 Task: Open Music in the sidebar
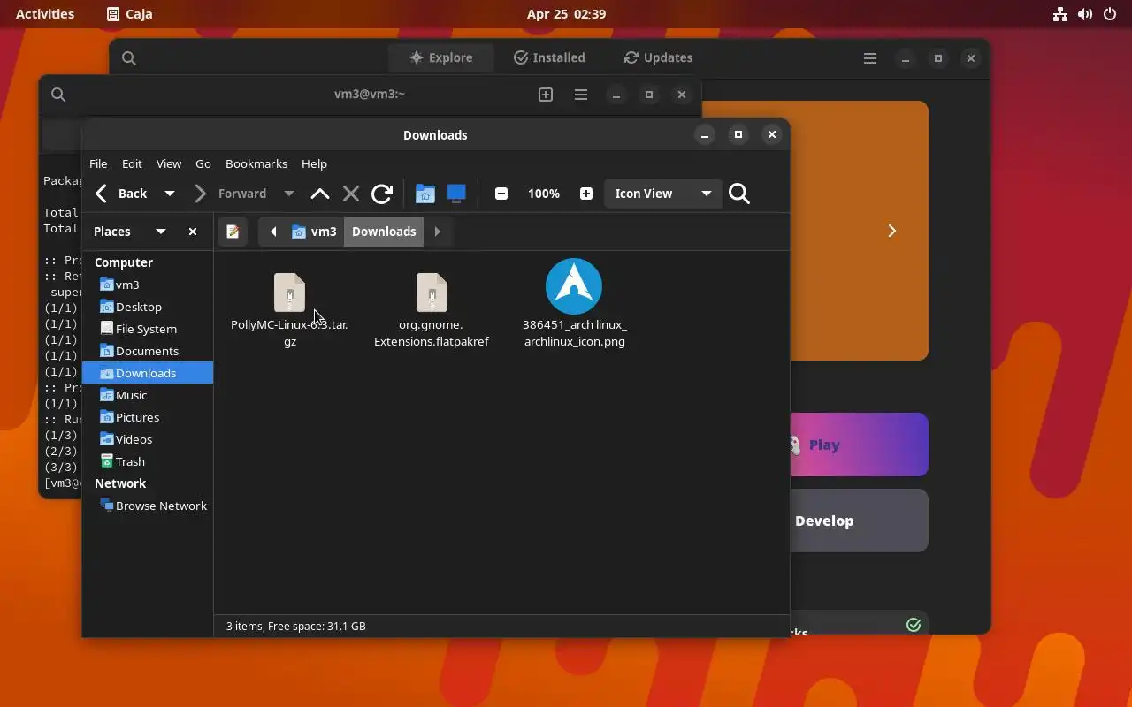pos(148,395)
